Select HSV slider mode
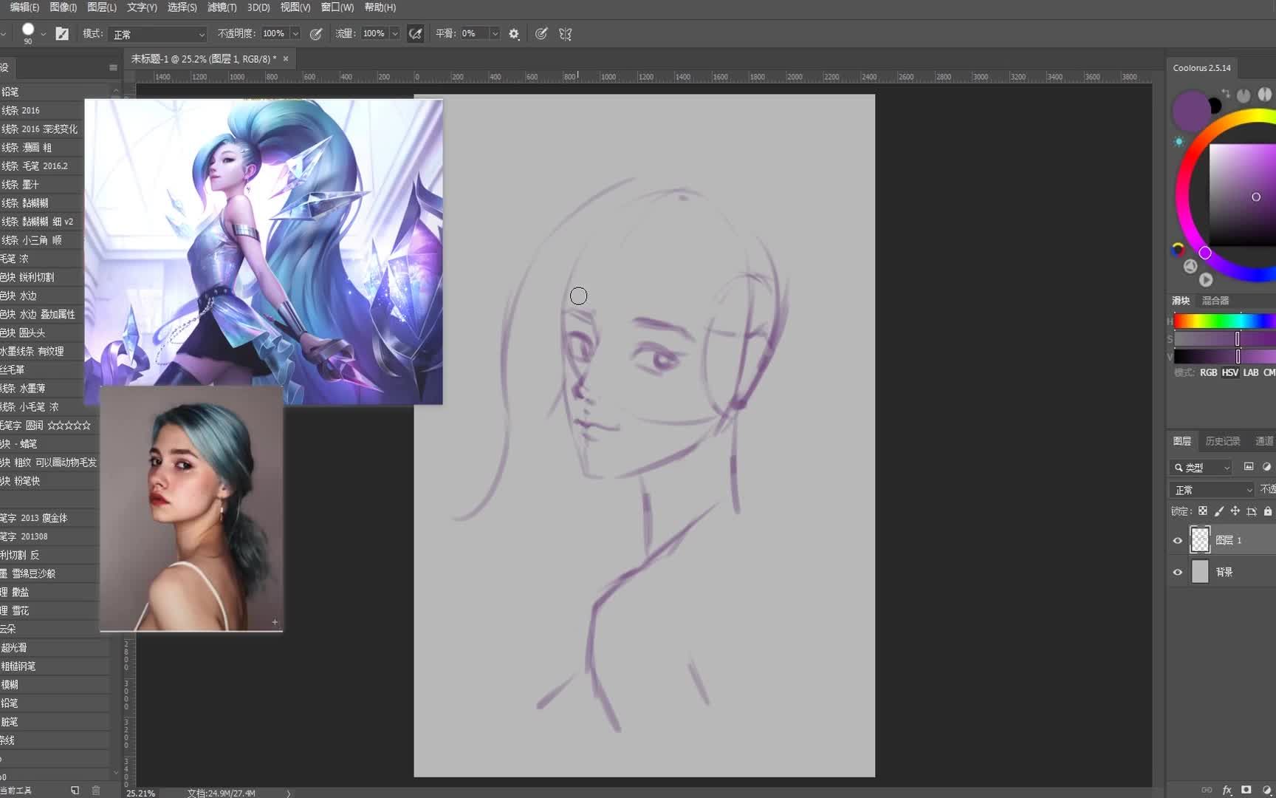The height and width of the screenshot is (798, 1276). [1230, 372]
